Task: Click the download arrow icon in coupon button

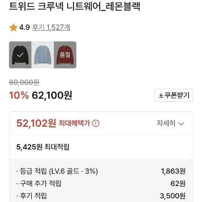Action: [161, 95]
